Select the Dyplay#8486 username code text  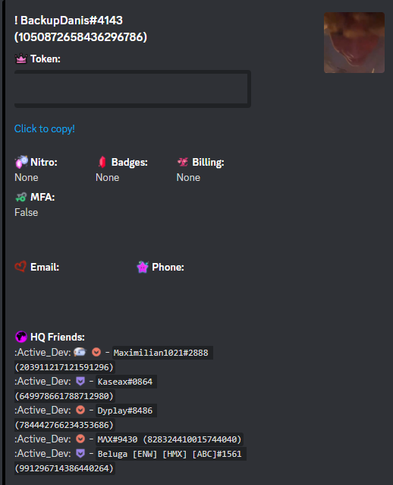(x=125, y=411)
